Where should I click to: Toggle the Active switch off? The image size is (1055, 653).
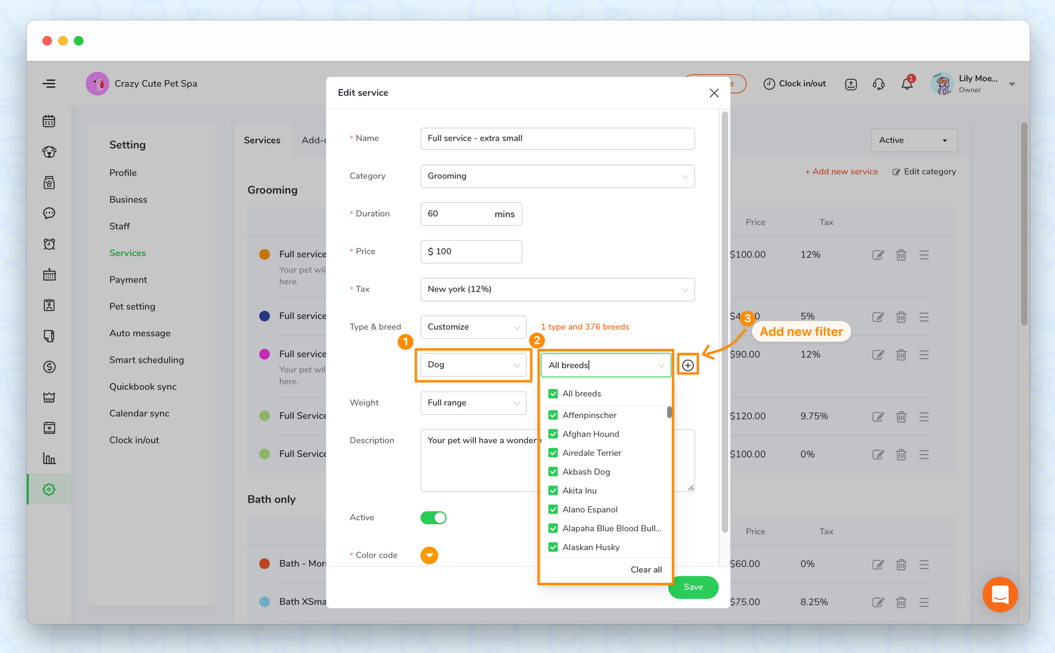[x=433, y=518]
